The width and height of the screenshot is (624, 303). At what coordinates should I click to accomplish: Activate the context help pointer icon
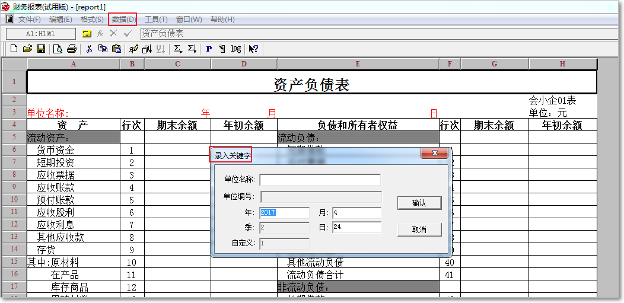253,49
